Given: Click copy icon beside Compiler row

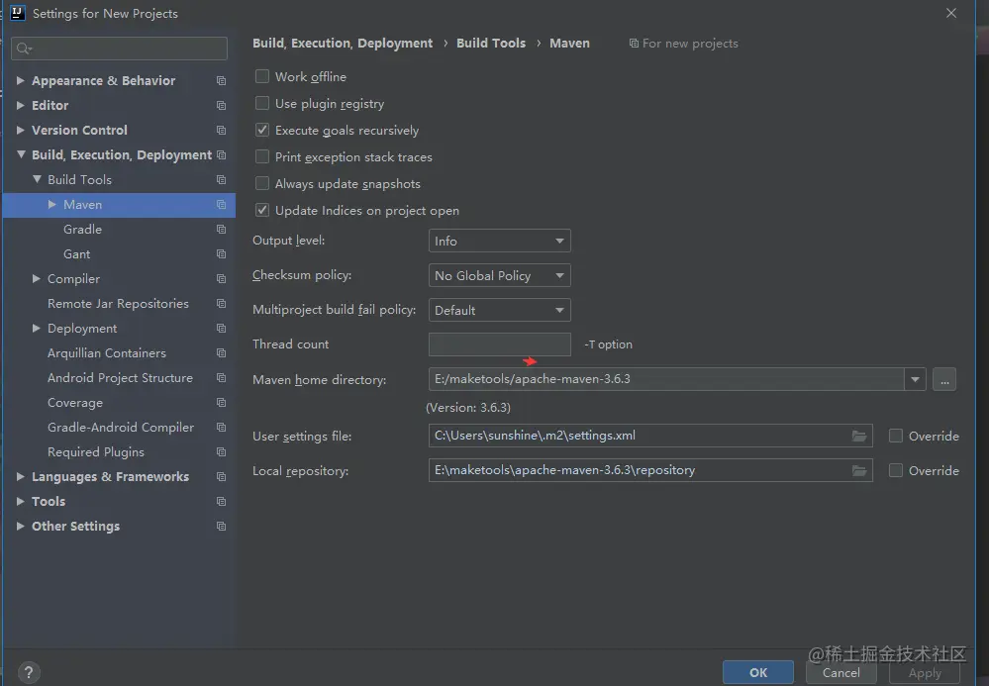Looking at the screenshot, I should pos(221,279).
